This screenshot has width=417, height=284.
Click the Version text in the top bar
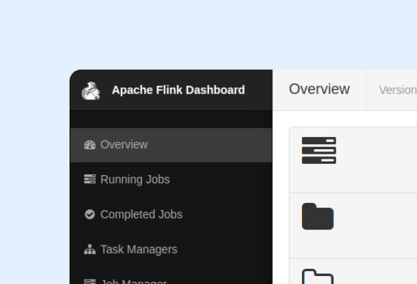tap(398, 91)
